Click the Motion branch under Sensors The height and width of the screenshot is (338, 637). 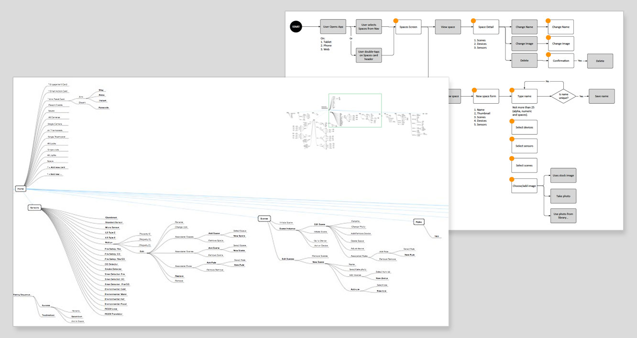(109, 242)
